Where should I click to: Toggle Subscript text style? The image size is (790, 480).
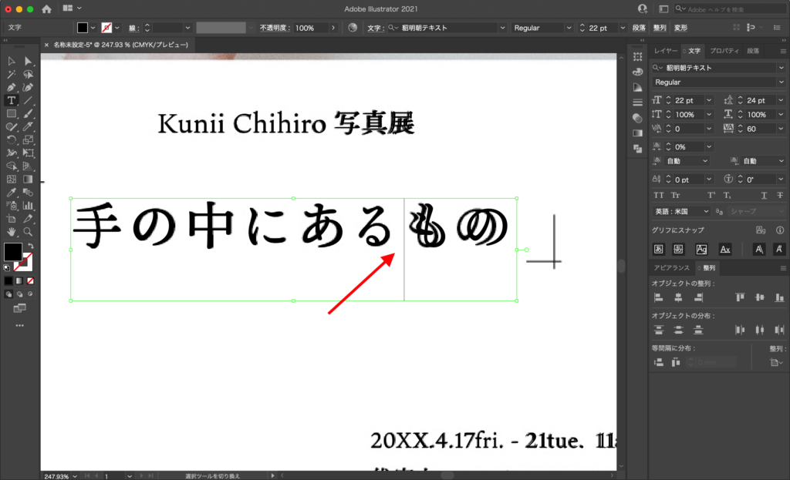[x=727, y=195]
